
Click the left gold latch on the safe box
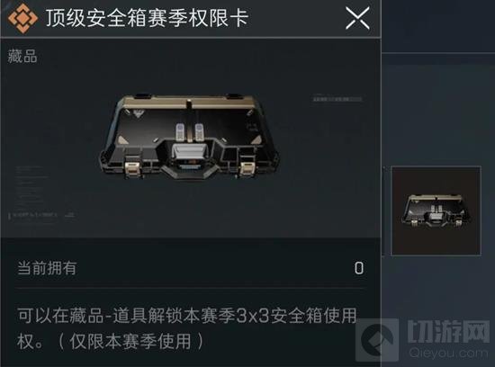[x=133, y=168]
